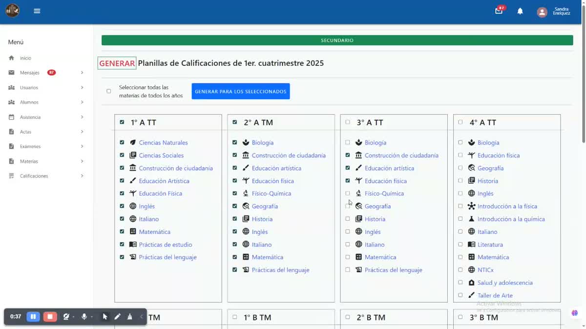Collapse the recorder toolbar arrow
This screenshot has height=329, width=586.
142,317
